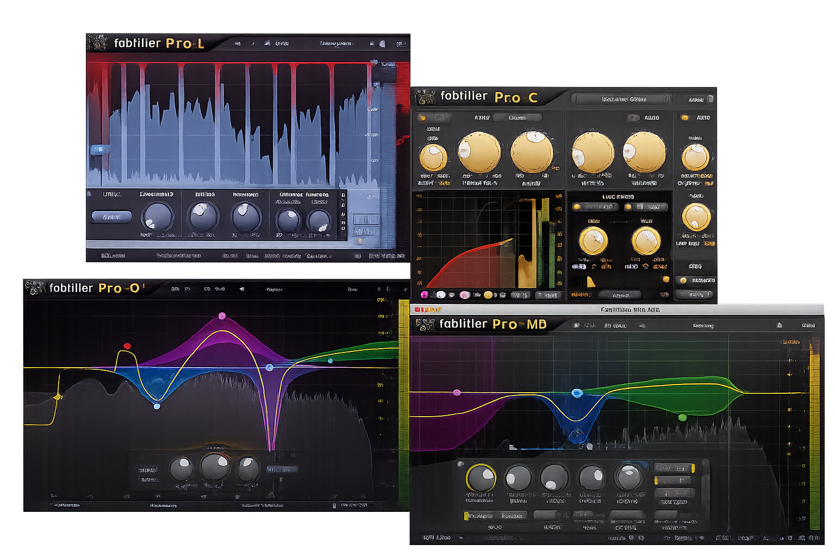Toggle the small yellow LED near Pro-C side-chain

[665, 279]
